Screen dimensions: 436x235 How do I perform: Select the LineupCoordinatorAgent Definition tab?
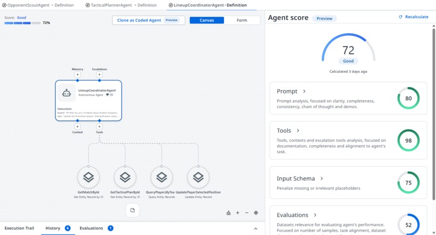click(208, 5)
